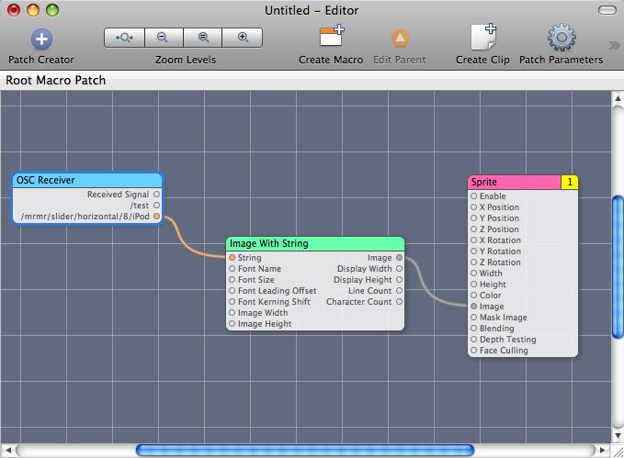Open the Patch Creator
The height and width of the screenshot is (458, 624).
coord(41,39)
